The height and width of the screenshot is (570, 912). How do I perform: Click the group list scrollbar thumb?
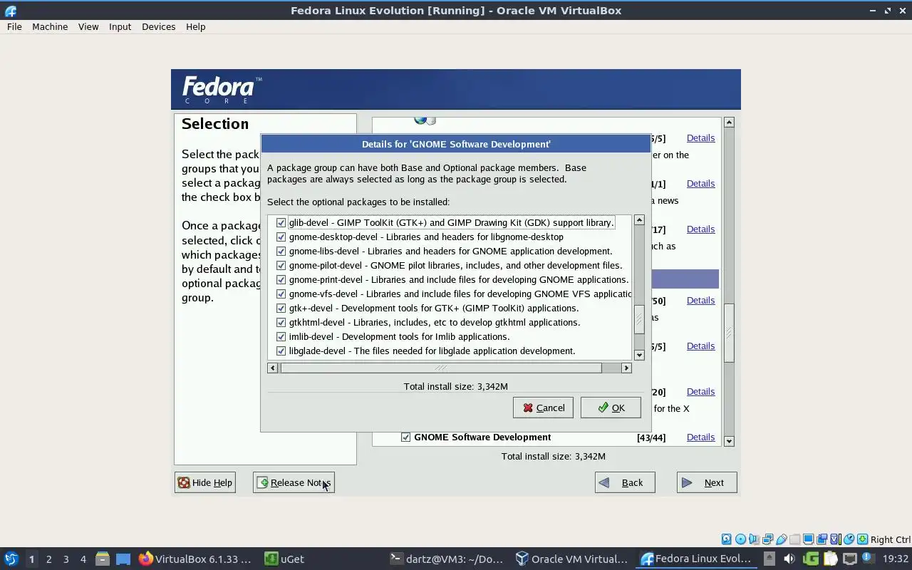coord(729,333)
